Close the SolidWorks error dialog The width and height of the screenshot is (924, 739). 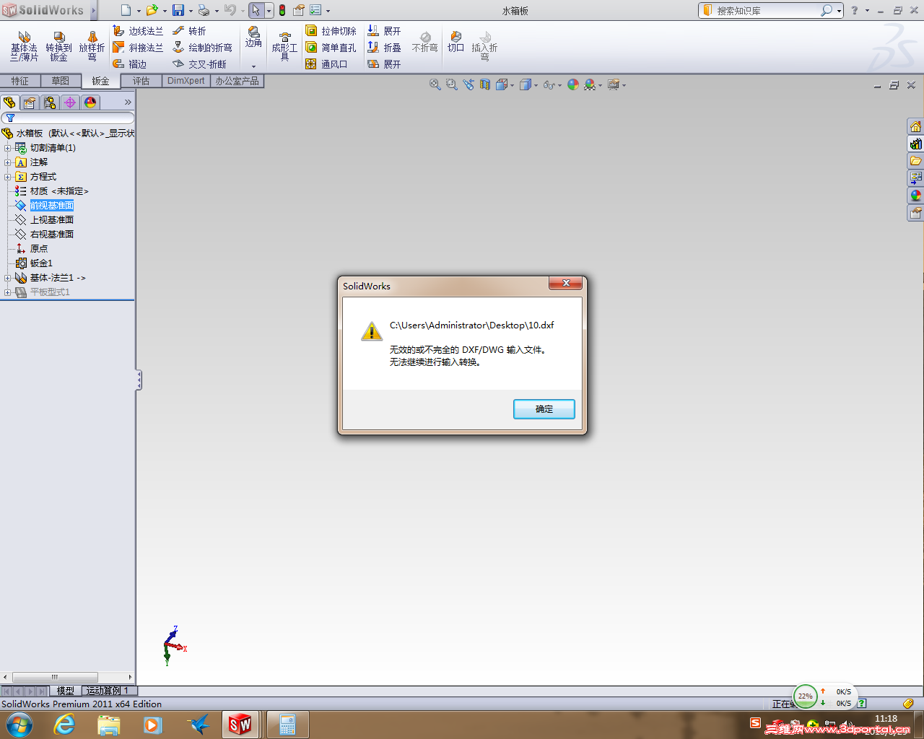point(566,283)
